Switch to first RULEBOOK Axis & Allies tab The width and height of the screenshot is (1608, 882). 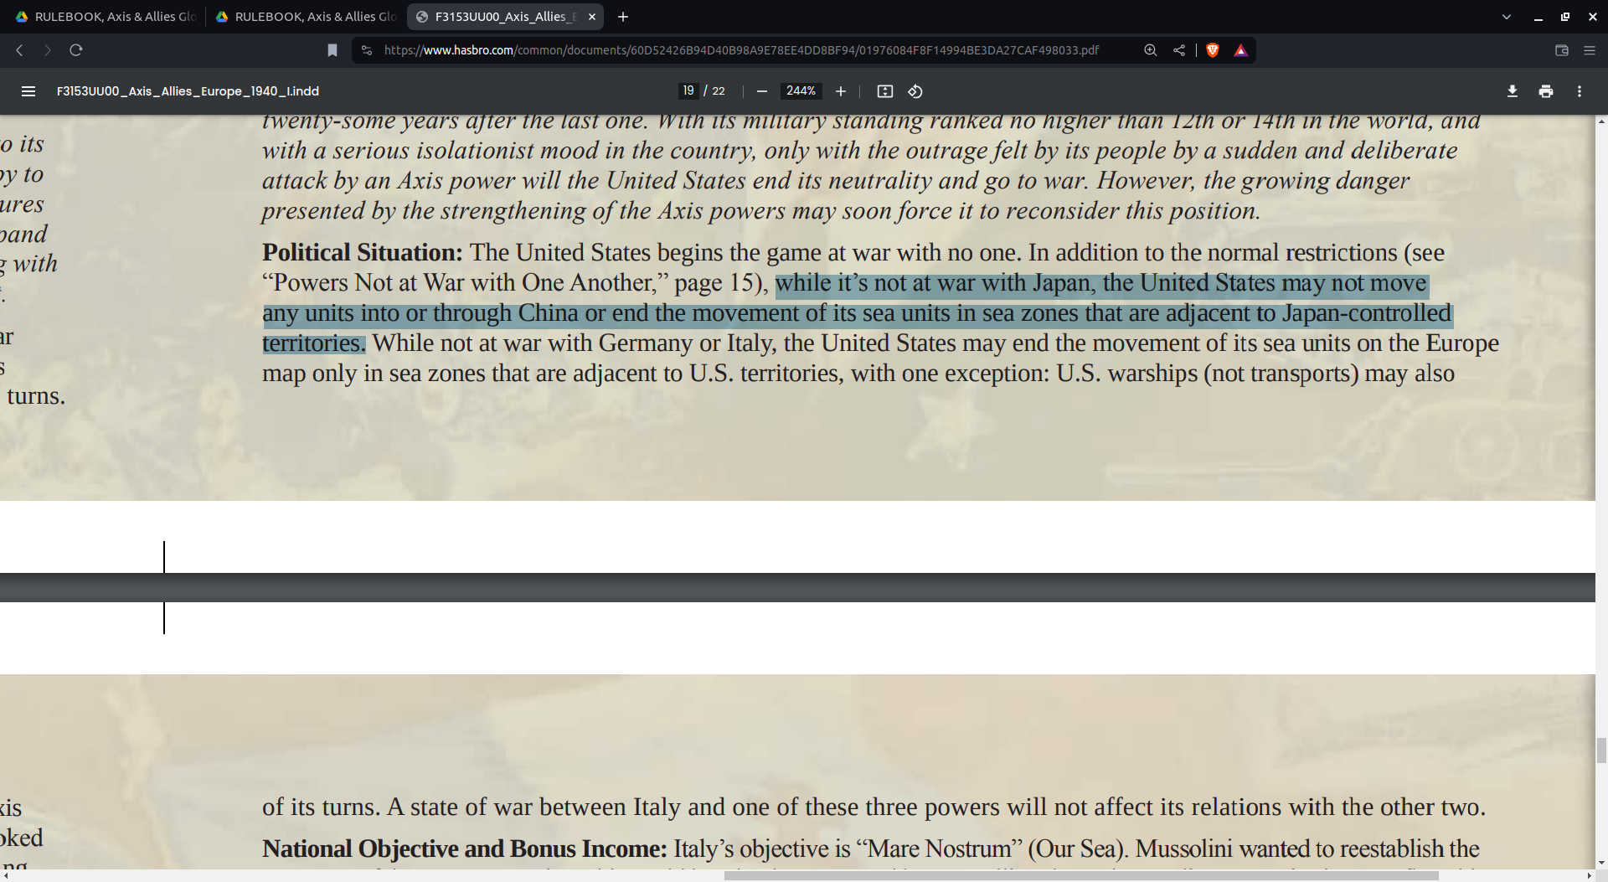[x=106, y=17]
